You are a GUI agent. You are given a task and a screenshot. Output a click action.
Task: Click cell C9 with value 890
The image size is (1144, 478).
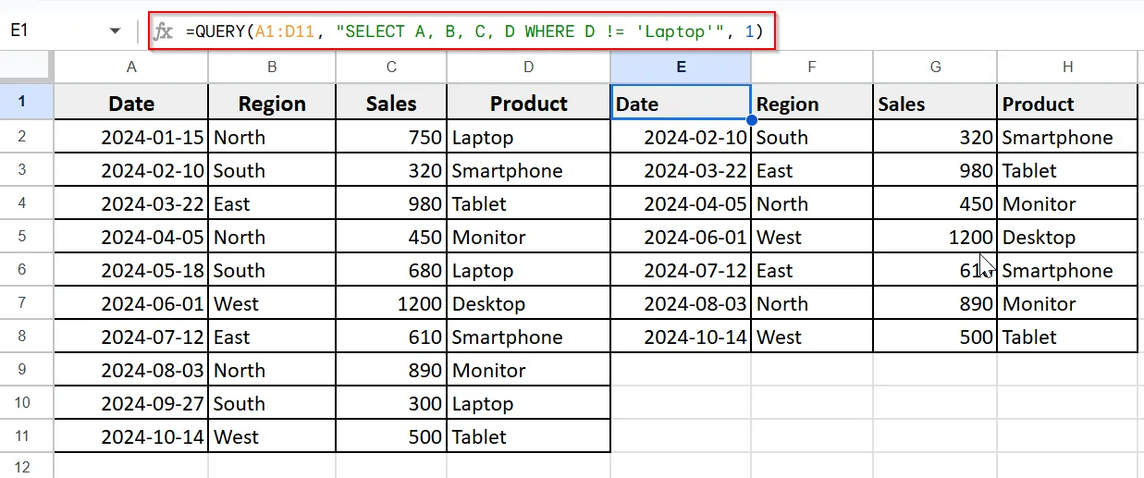[x=391, y=370]
